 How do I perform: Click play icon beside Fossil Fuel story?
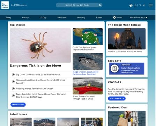point(13,82)
